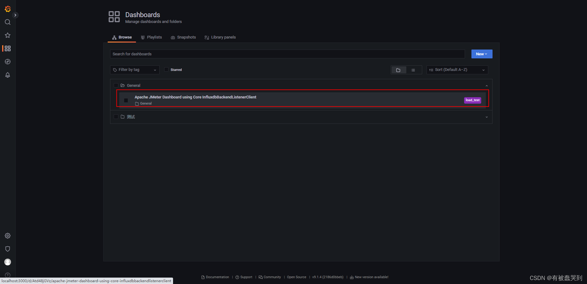
Task: Open Server admin shield icon
Action: pos(8,249)
